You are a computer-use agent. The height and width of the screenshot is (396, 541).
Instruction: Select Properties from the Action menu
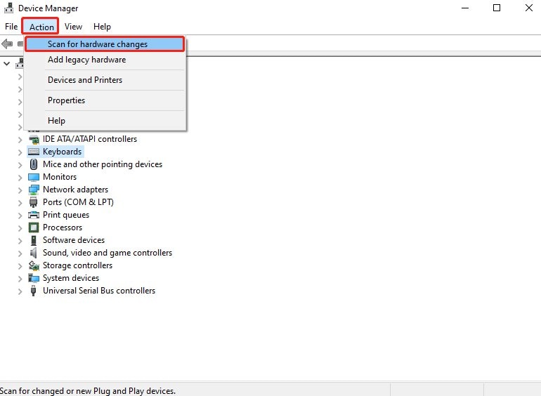[105, 100]
